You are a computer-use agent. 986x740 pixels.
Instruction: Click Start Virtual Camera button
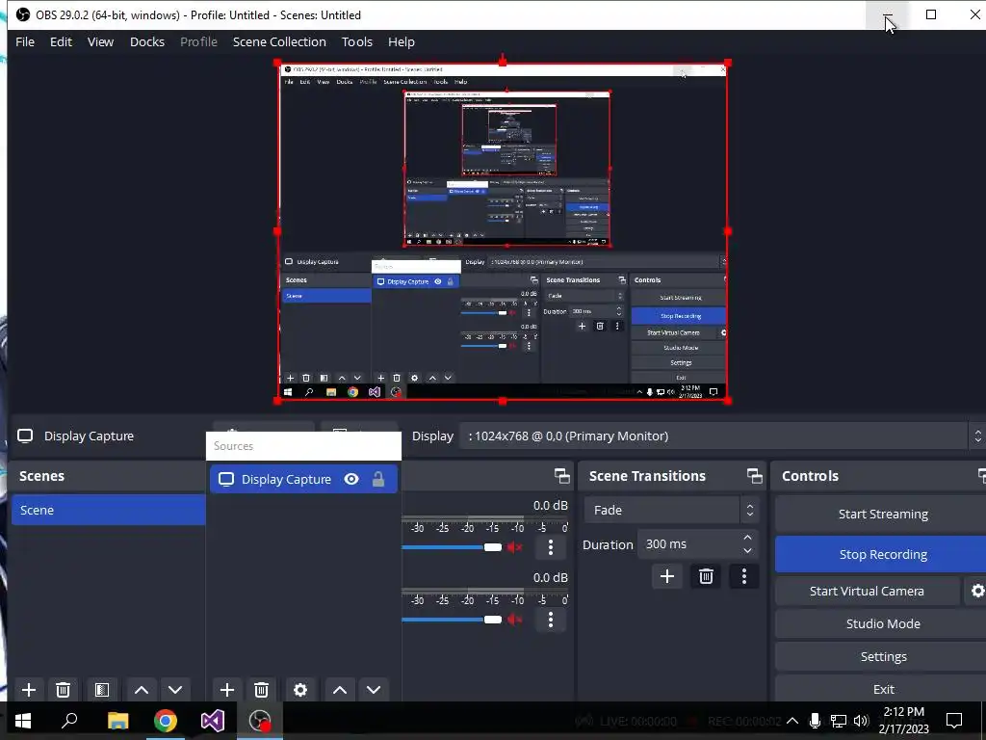click(x=868, y=591)
